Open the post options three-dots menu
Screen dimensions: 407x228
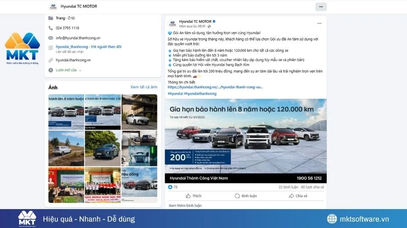319,23
